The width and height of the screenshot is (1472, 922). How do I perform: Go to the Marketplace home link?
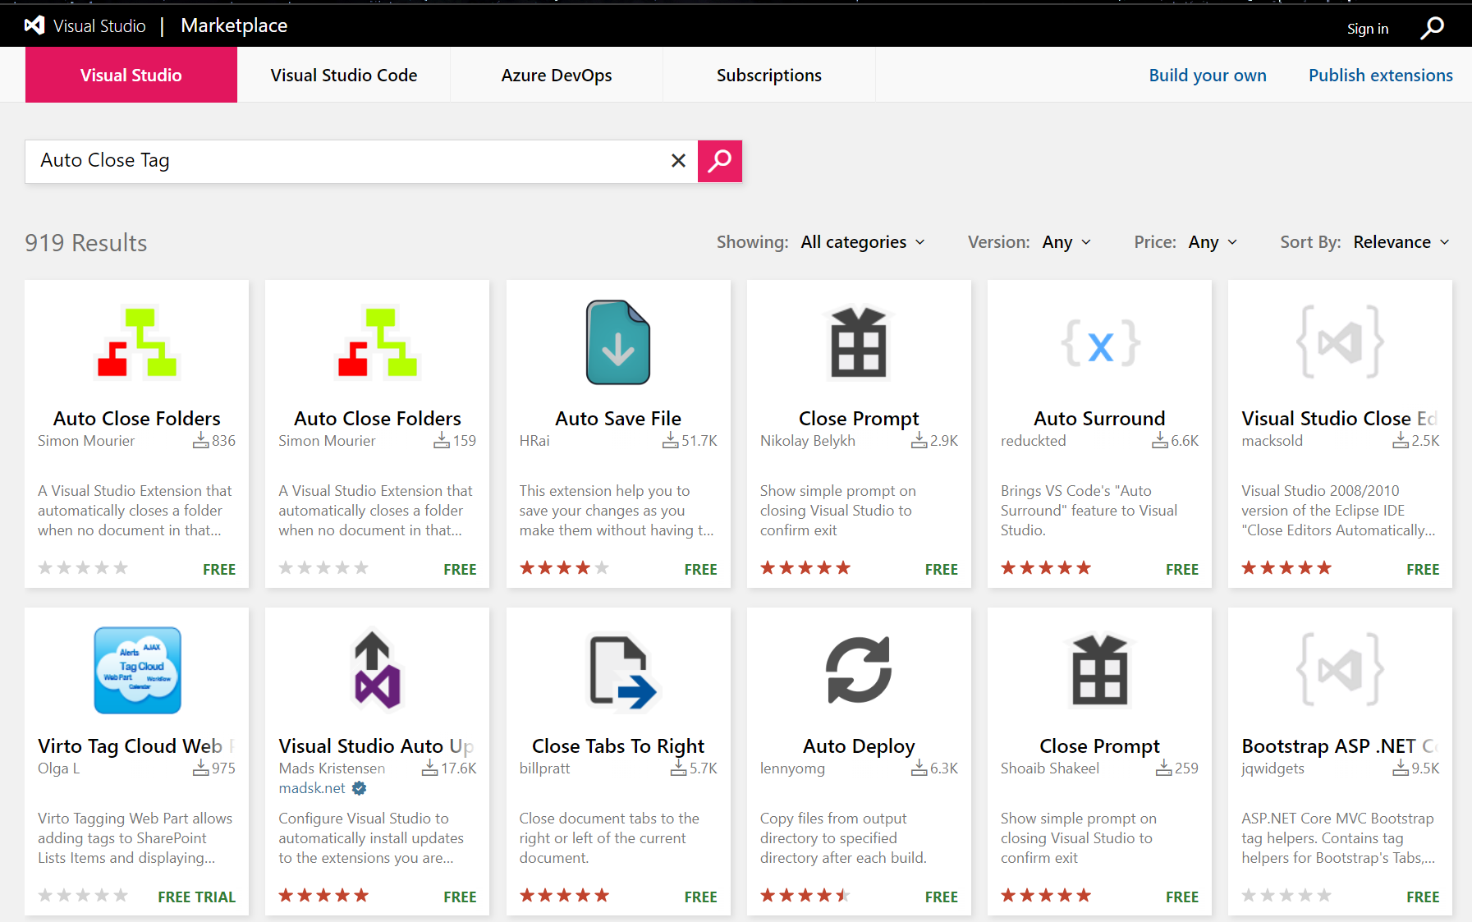coord(234,25)
